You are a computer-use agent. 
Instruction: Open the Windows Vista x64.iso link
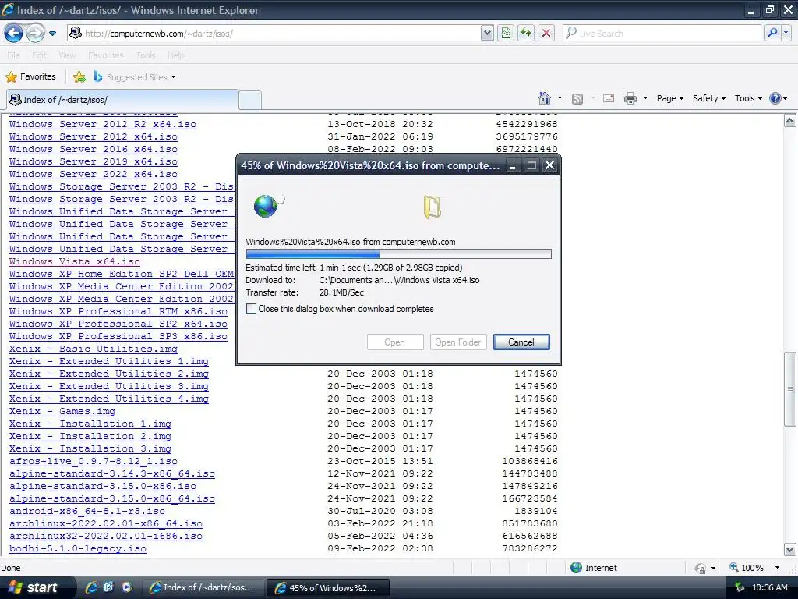[x=74, y=261]
